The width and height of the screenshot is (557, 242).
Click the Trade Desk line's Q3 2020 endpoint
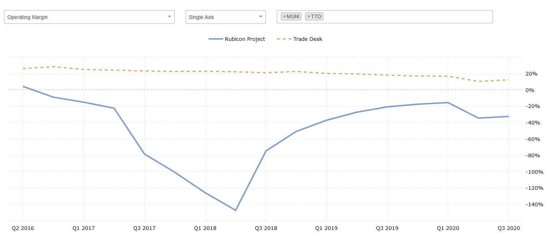509,80
